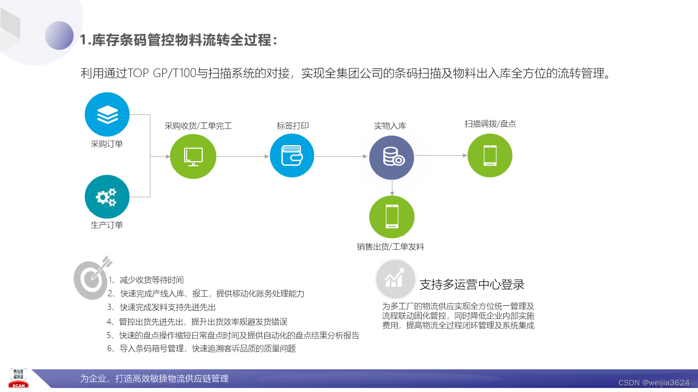
Task: Click the 采购收货/工单完工 label
Action: click(x=198, y=126)
